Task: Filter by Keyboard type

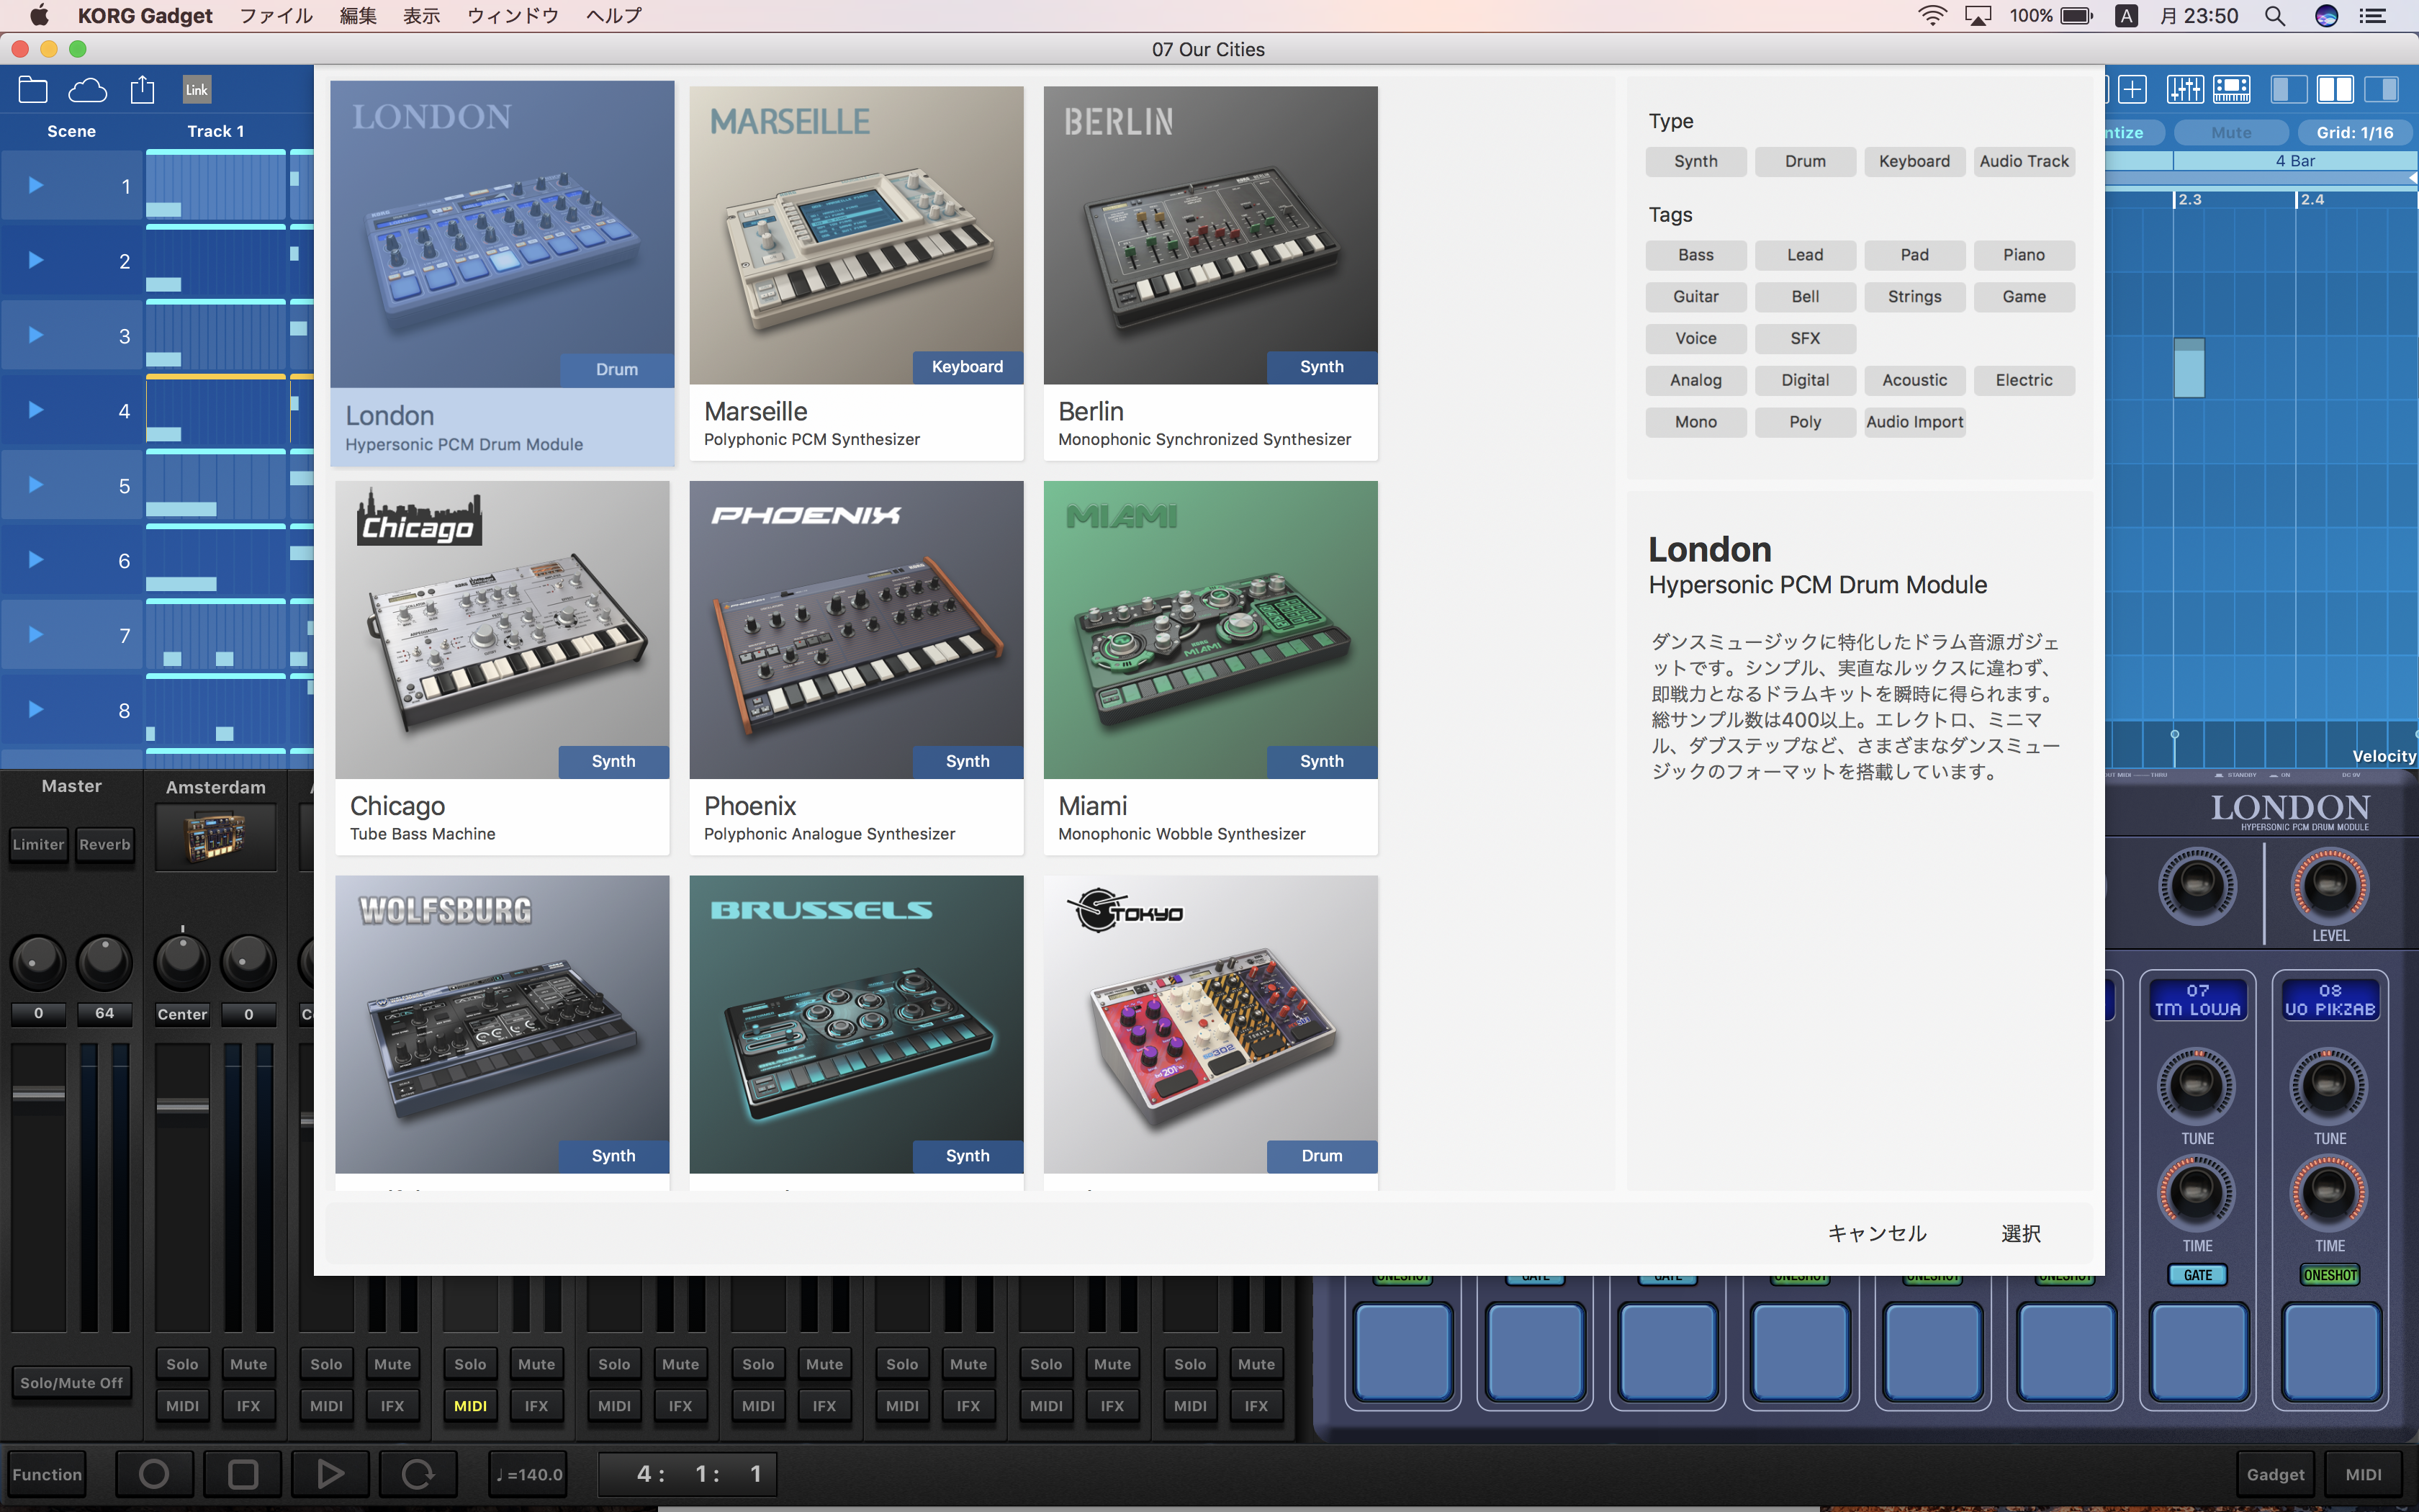Action: [1914, 161]
